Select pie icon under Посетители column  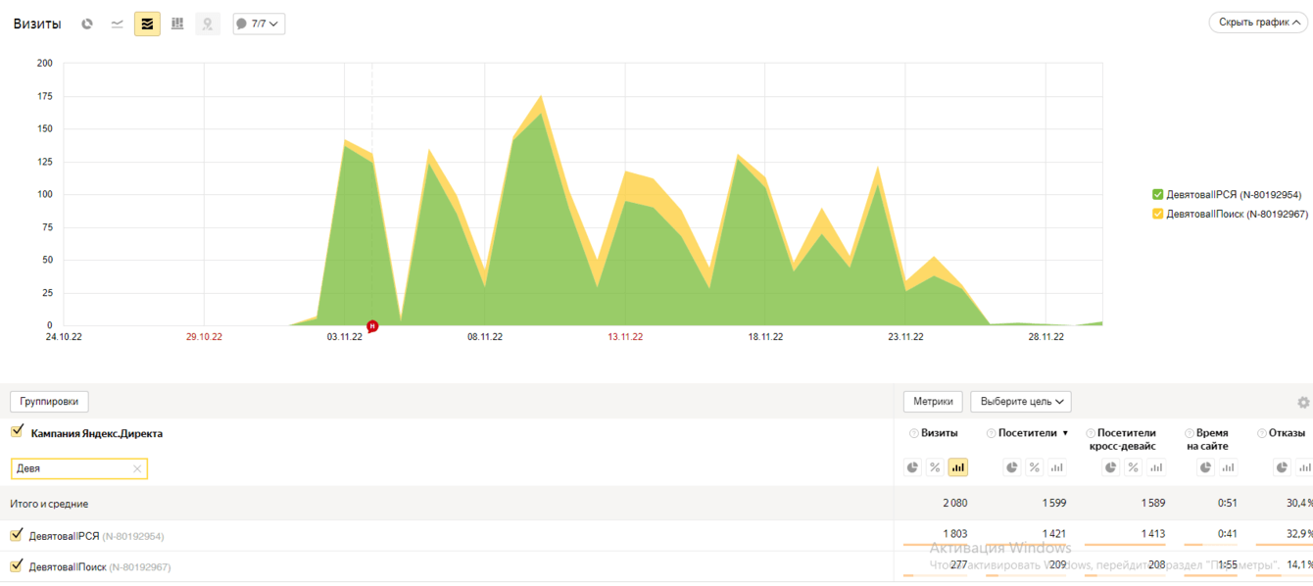click(1011, 467)
